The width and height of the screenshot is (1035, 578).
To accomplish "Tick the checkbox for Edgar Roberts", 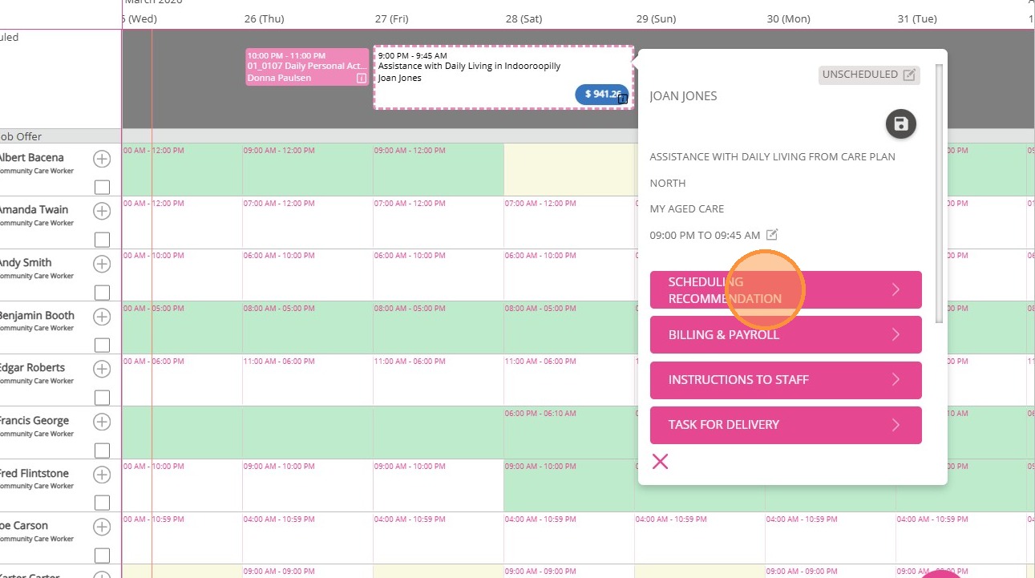I will (x=103, y=398).
